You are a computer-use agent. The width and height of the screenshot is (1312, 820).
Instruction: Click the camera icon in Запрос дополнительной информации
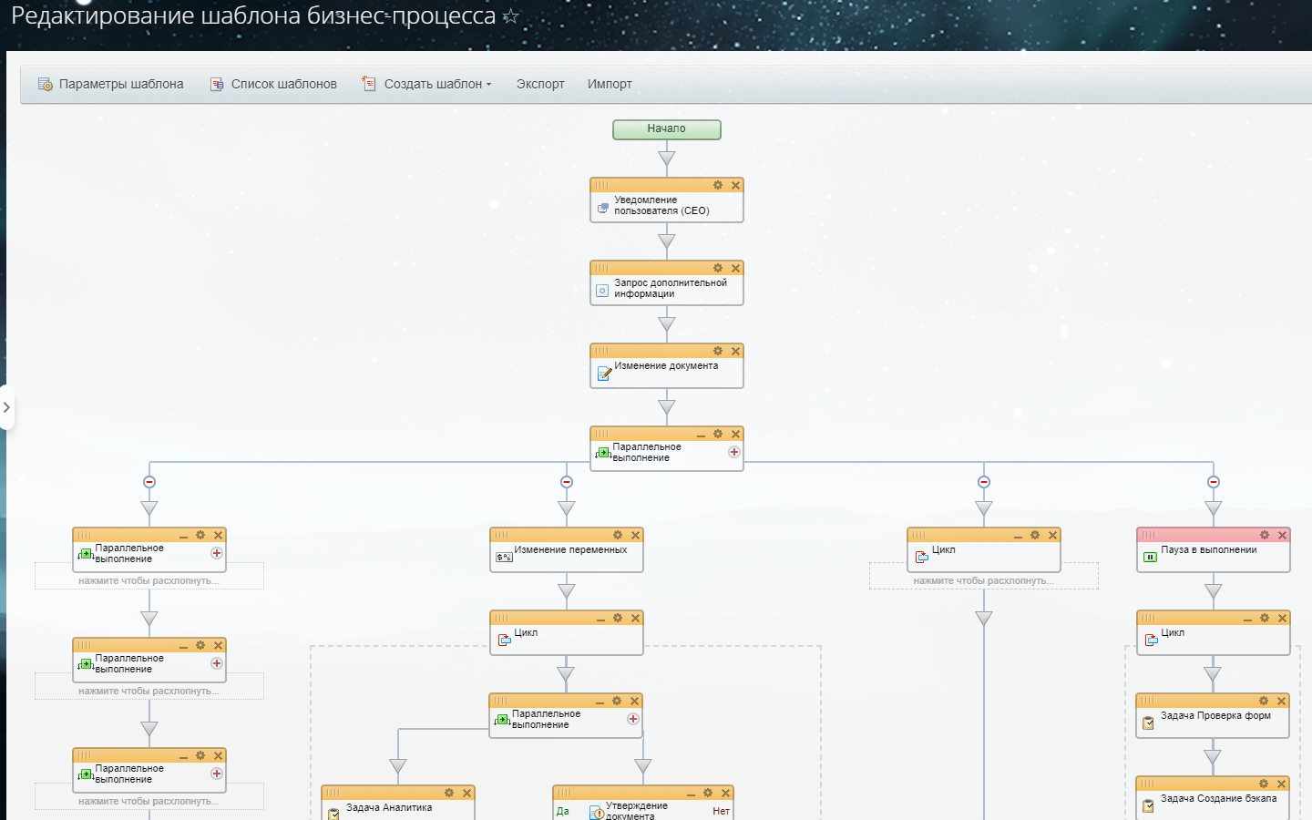(603, 290)
